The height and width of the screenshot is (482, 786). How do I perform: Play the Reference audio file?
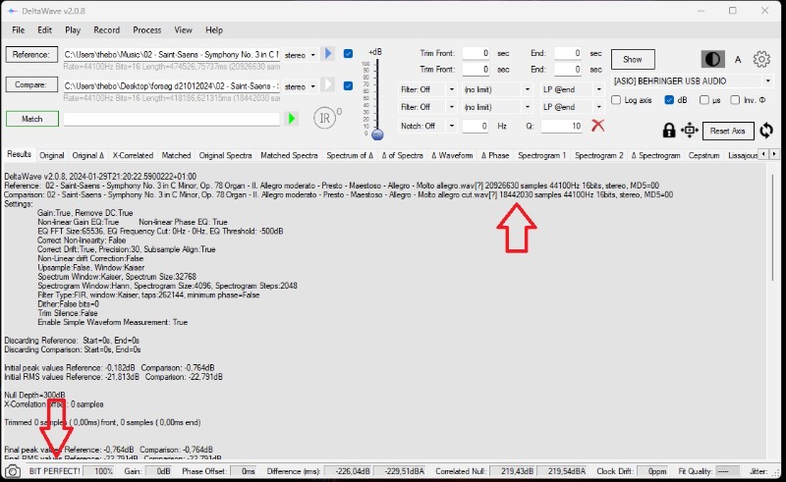tap(328, 54)
